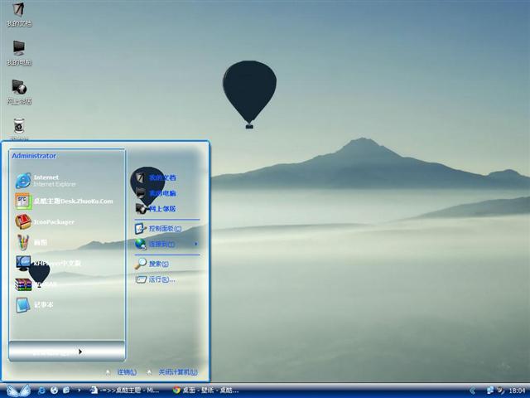Launch Internet Explorer from Start menu
This screenshot has height=398, width=530.
(50, 180)
